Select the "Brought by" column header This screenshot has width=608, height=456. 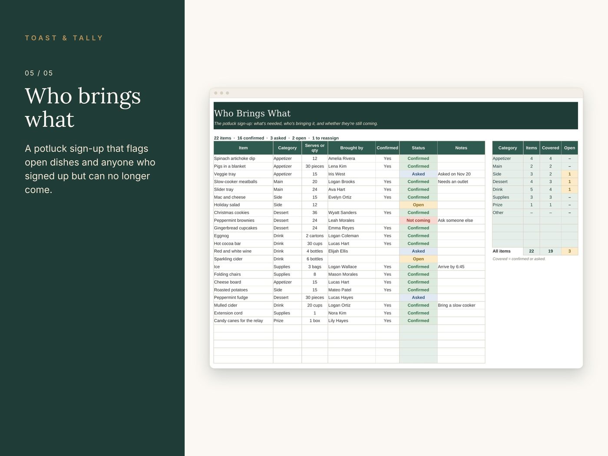(x=352, y=148)
